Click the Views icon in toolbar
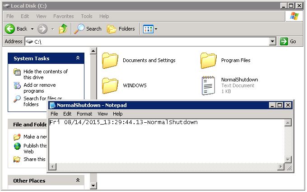 coord(148,29)
